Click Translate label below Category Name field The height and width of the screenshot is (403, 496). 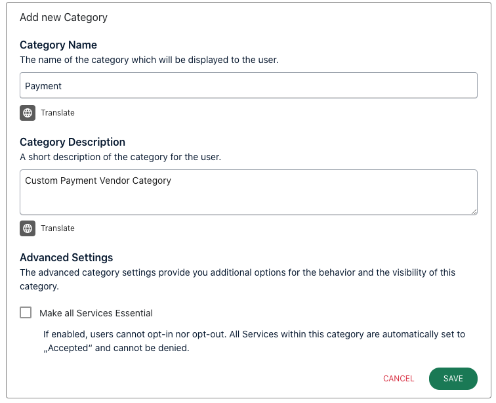(58, 113)
